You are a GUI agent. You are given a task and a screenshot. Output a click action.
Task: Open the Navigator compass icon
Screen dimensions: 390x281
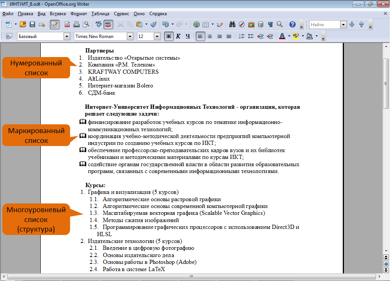pyautogui.click(x=242, y=24)
